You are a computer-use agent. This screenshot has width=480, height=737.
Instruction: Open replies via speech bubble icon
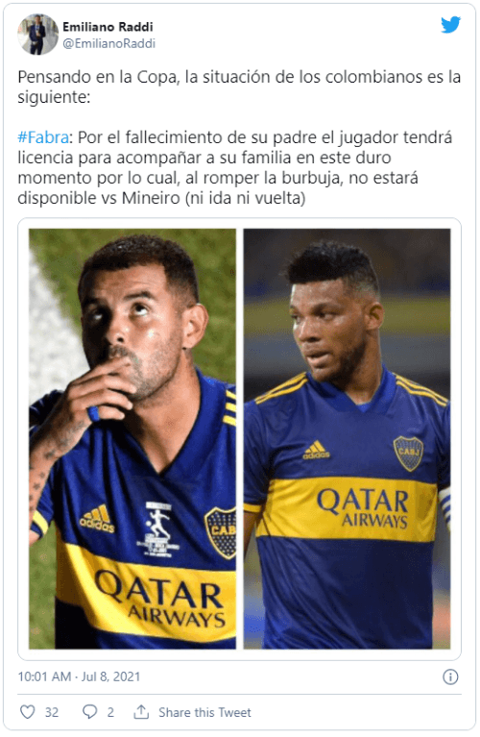pyautogui.click(x=89, y=712)
